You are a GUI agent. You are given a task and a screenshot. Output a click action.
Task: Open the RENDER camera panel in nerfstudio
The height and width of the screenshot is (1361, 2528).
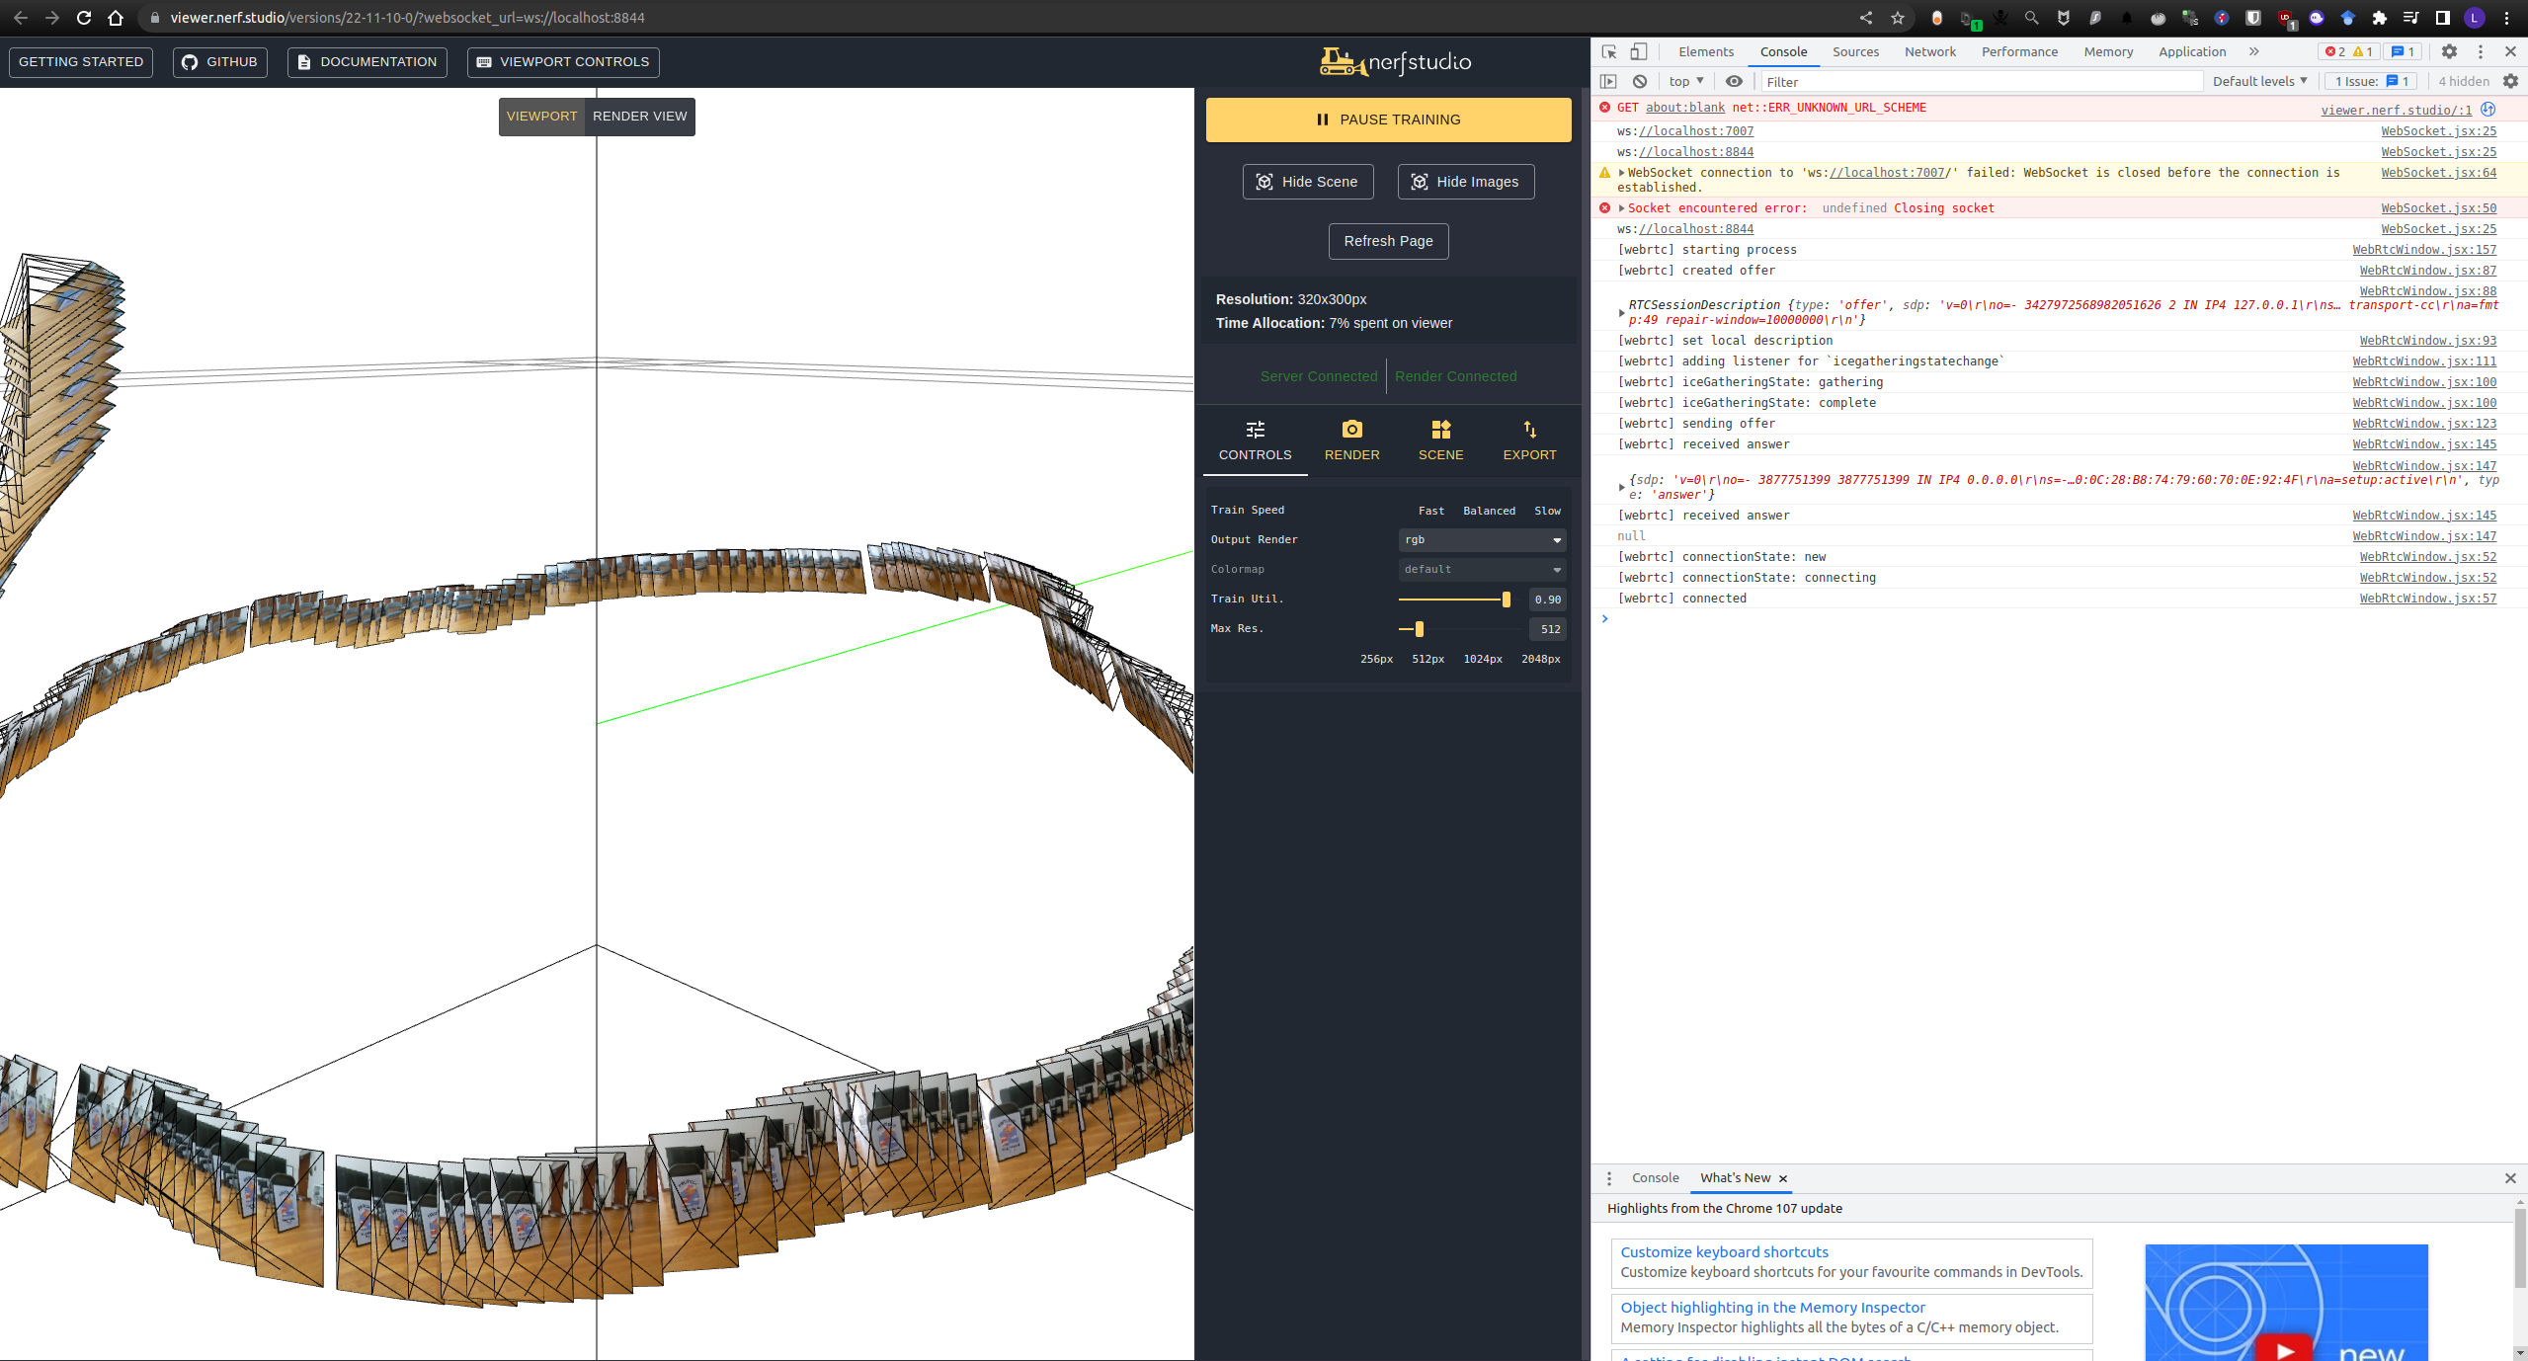[x=1351, y=440]
